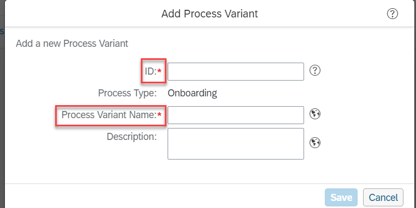Focus the Process Variant Name input field
Screen dimensions: 416x208
pos(236,115)
